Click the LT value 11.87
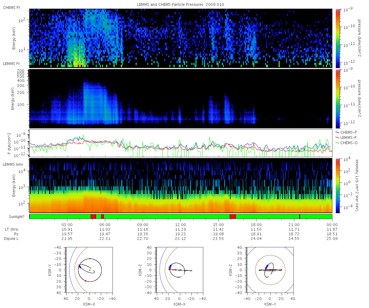This screenshot has height=308, width=369. (332, 229)
